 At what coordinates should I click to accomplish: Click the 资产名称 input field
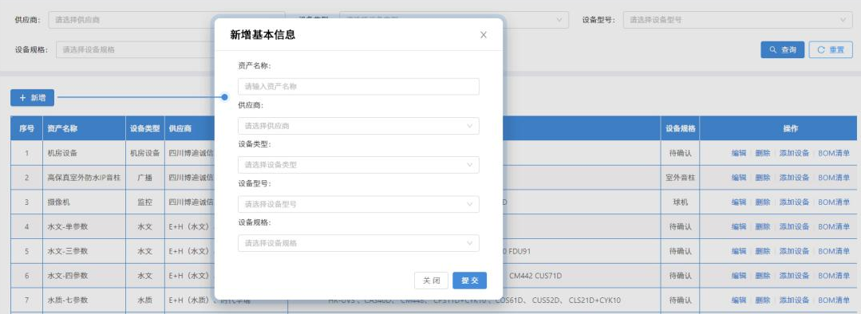pos(358,87)
